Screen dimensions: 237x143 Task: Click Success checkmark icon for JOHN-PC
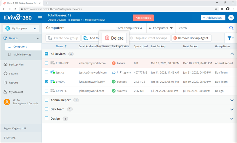[x=114, y=91]
